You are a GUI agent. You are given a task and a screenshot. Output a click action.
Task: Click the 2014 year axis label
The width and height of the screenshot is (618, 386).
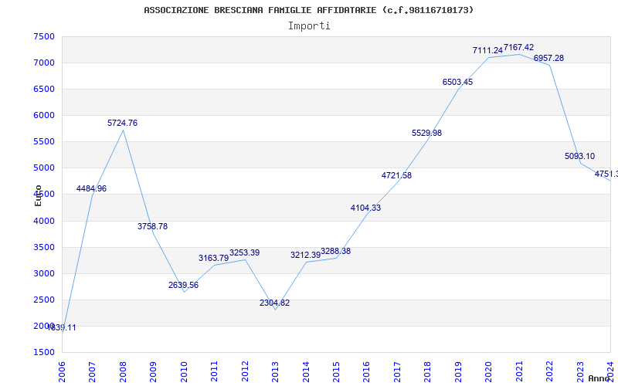pyautogui.click(x=306, y=372)
